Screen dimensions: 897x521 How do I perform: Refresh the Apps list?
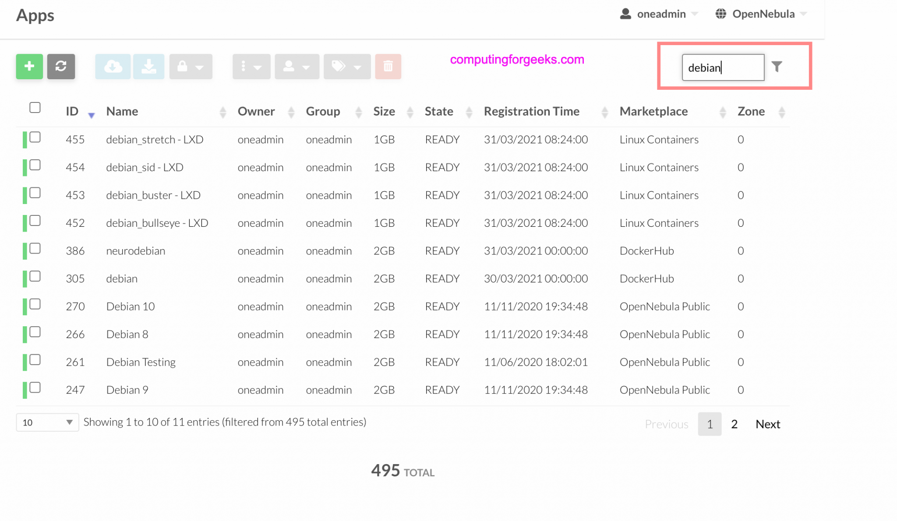point(61,67)
